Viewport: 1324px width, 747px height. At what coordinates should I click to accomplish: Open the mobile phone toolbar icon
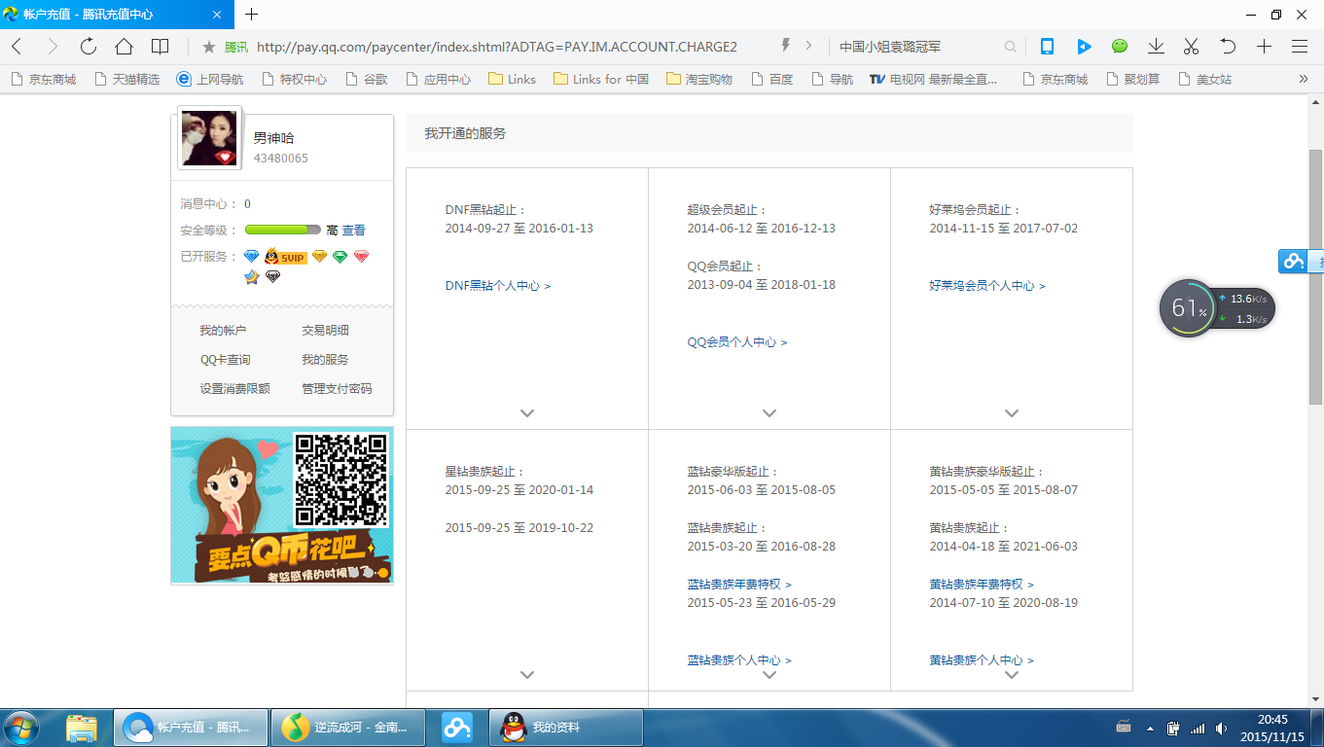(x=1048, y=47)
